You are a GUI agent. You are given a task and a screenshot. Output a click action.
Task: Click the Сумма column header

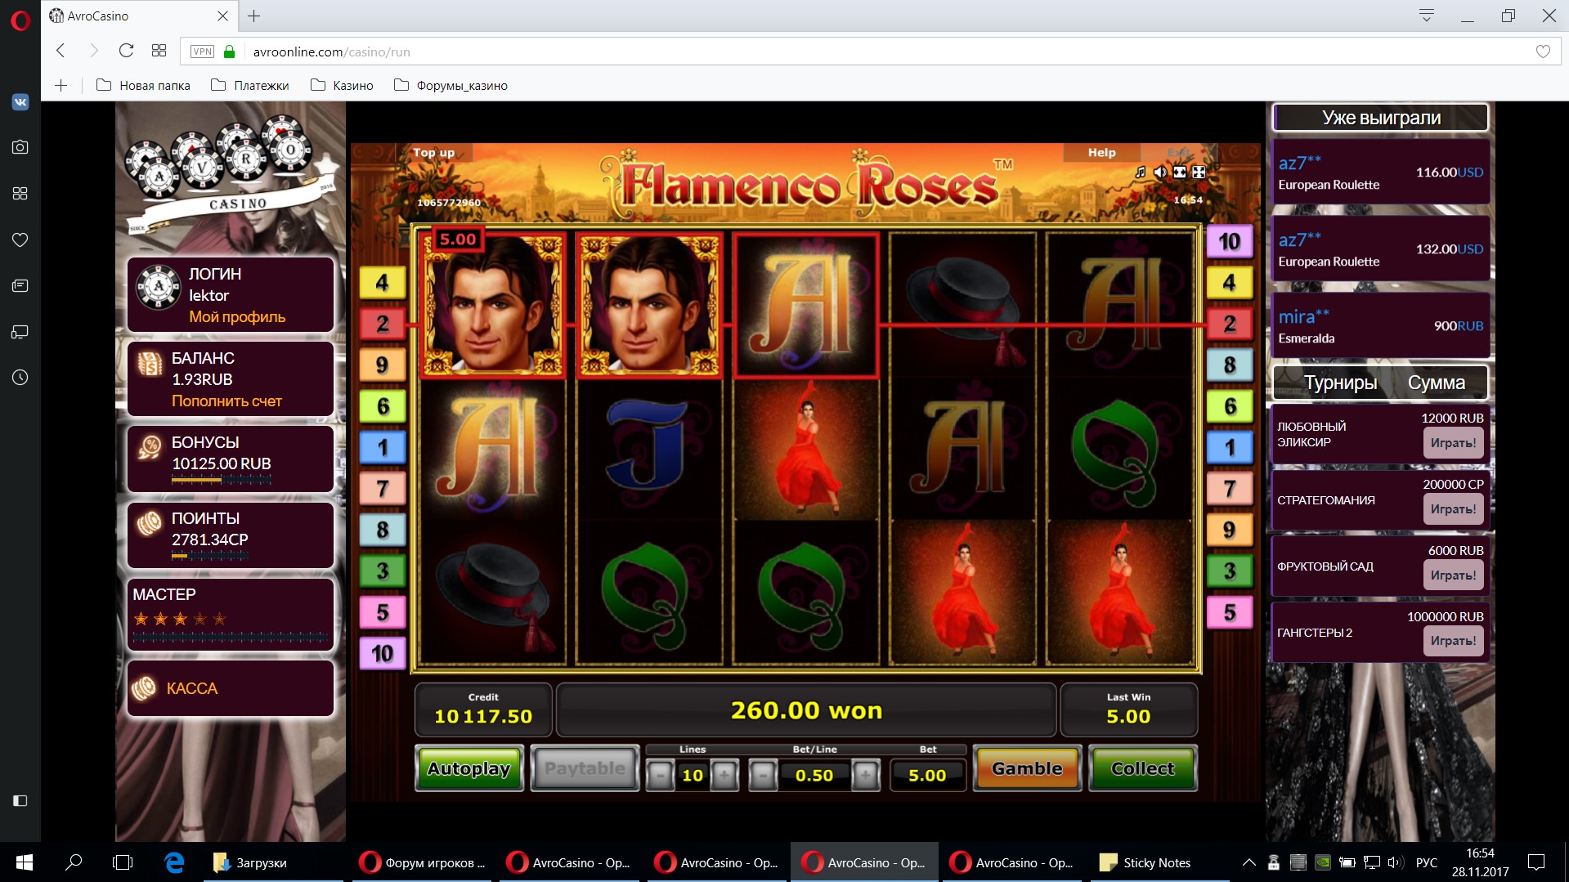[1436, 383]
